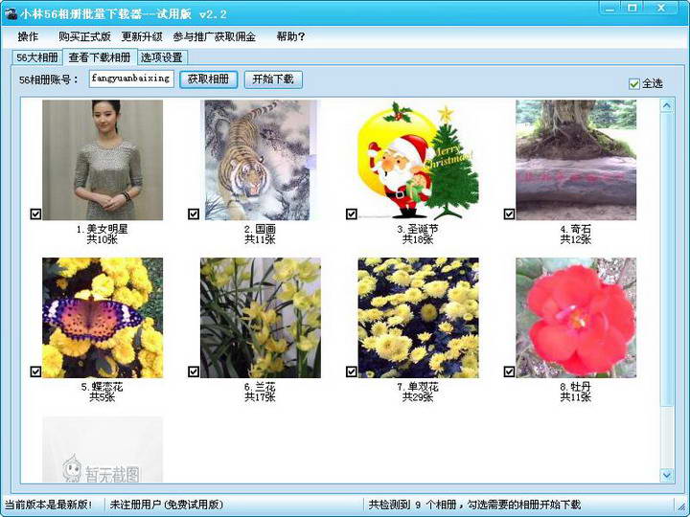Select the tiger 国画 album thumbnail
The width and height of the screenshot is (690, 517).
[261, 160]
